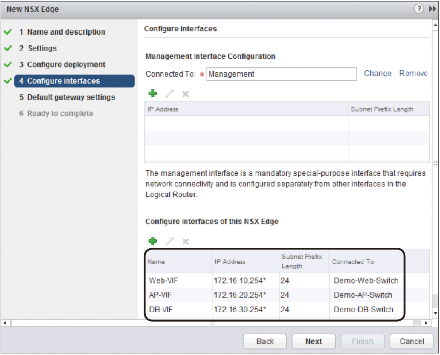Delete selected NSX Edge interface X icon
The image size is (440, 355).
186,242
